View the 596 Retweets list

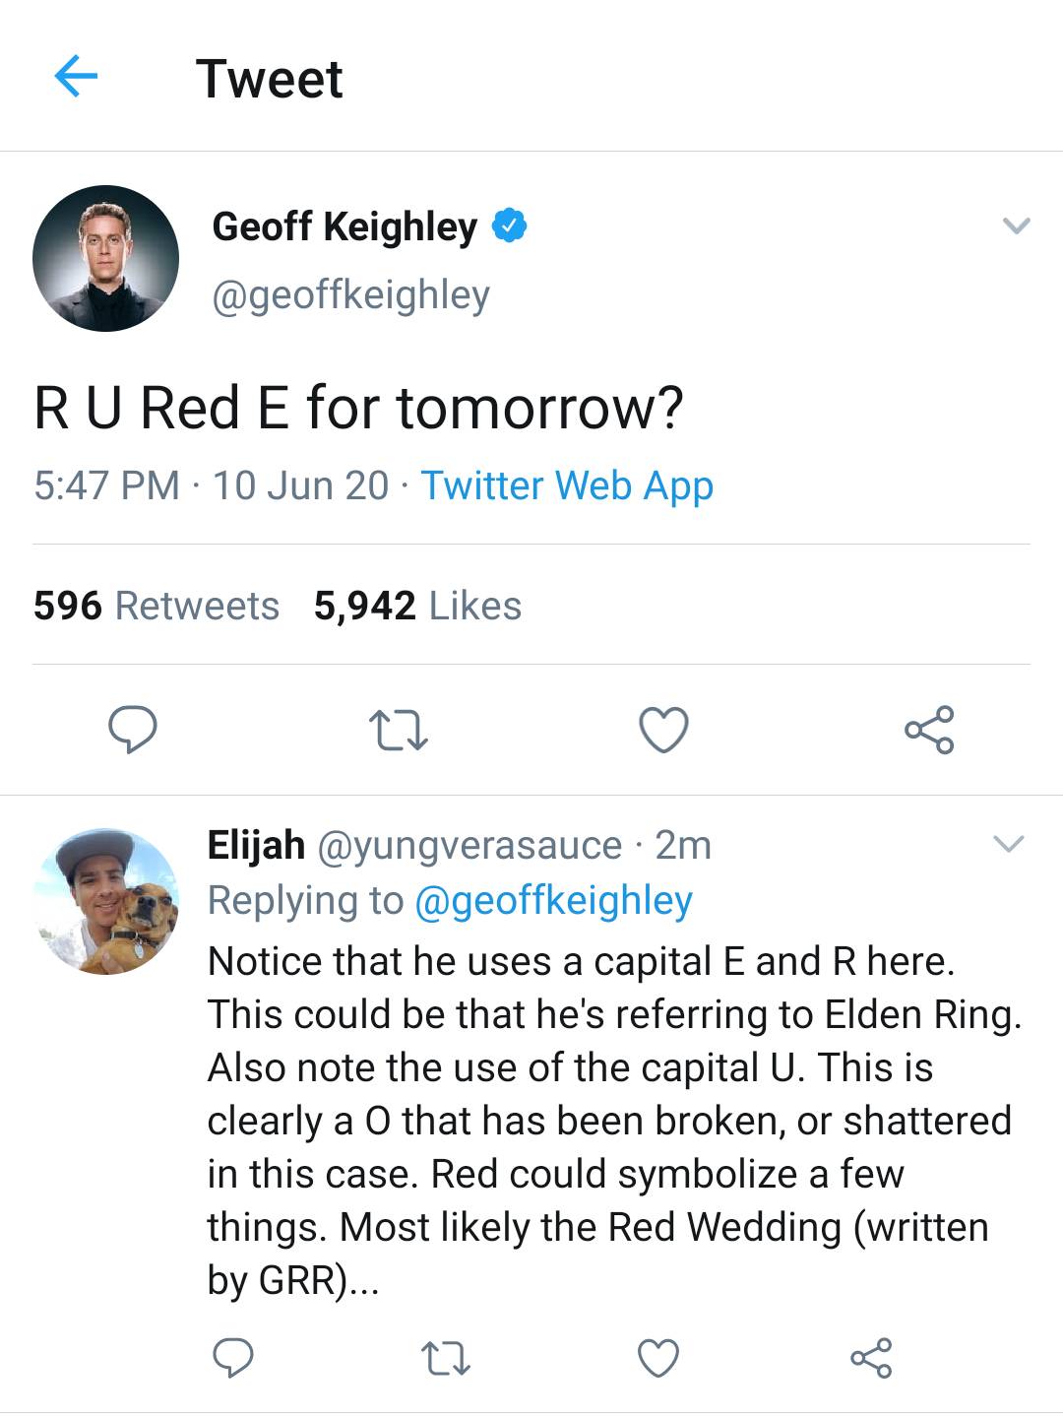coord(156,606)
